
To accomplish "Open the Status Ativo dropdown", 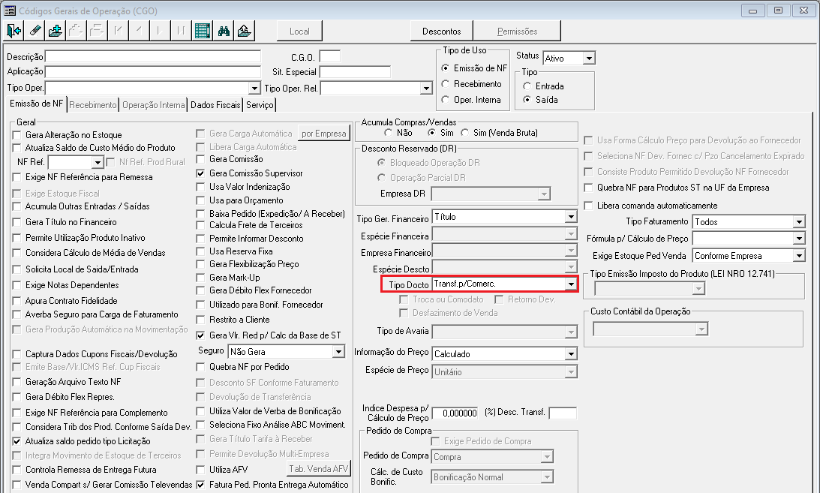I will (589, 59).
